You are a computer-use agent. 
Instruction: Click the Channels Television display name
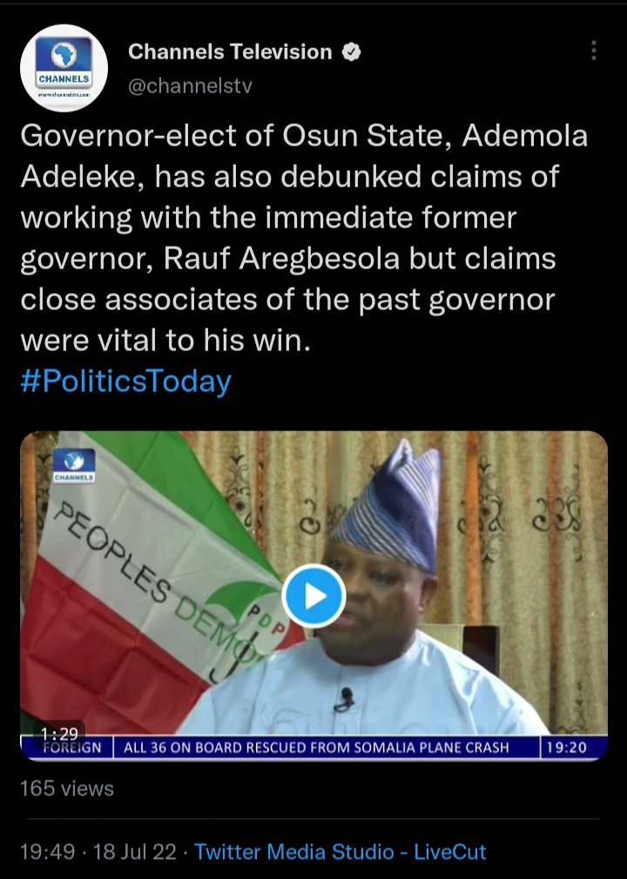(x=230, y=51)
